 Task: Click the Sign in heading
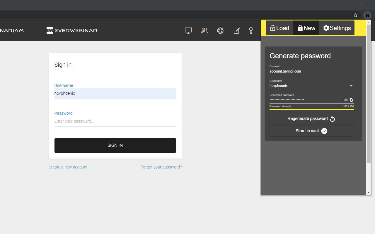point(63,65)
